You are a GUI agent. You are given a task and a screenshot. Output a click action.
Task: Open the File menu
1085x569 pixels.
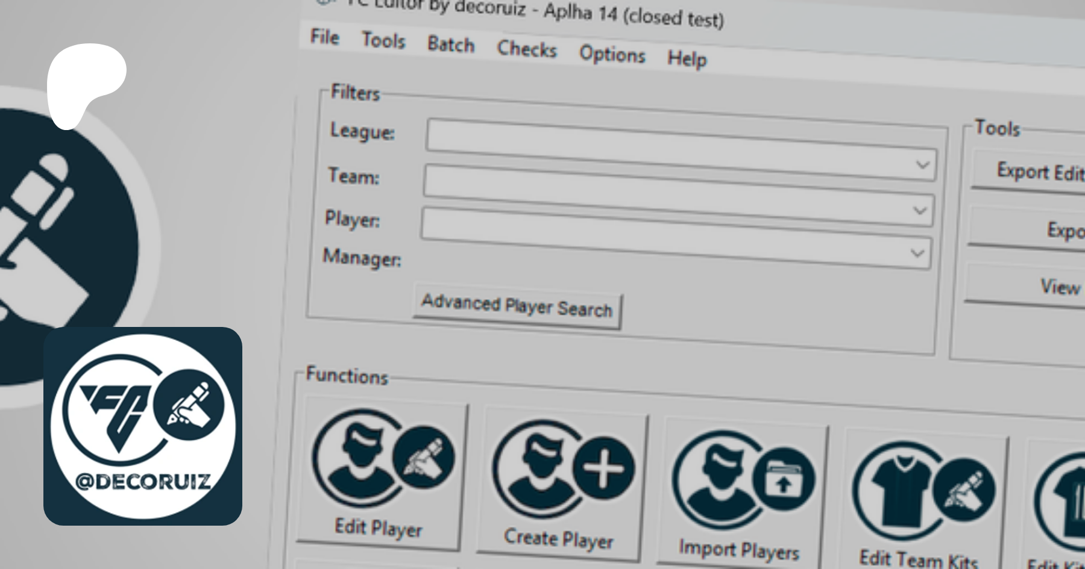pyautogui.click(x=324, y=37)
